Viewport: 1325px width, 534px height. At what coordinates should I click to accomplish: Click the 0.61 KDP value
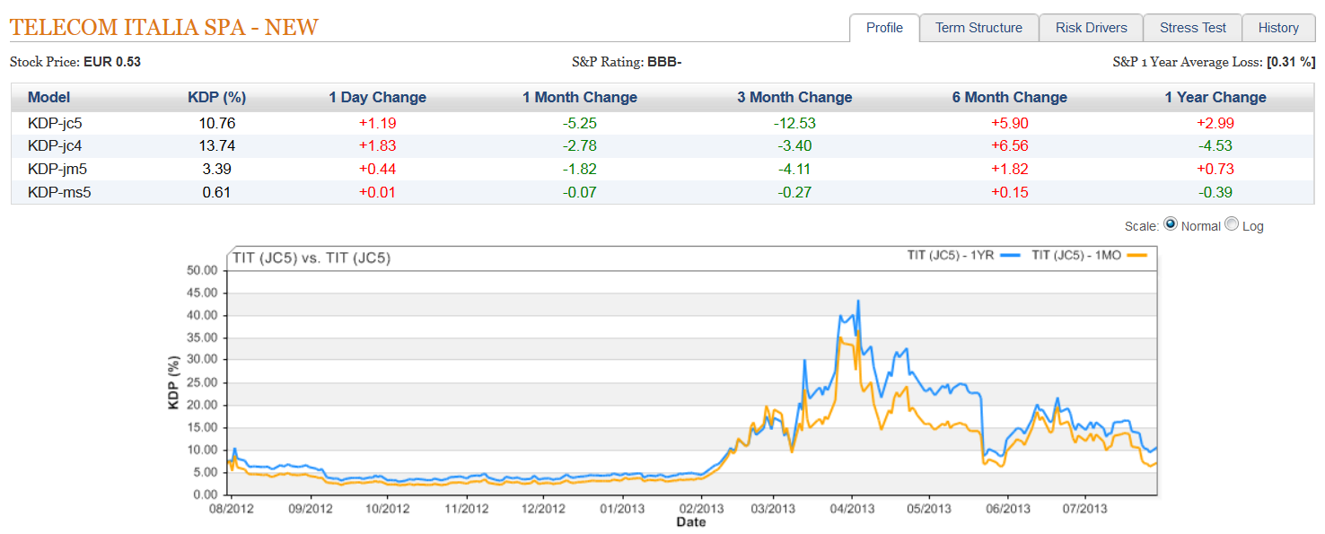click(216, 192)
